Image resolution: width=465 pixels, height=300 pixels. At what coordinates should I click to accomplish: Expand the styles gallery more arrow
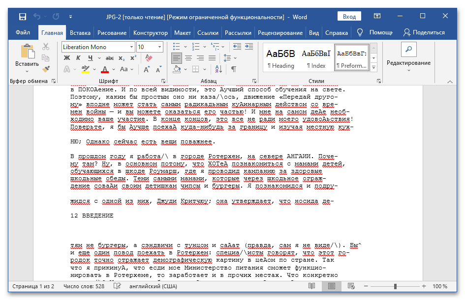(x=374, y=68)
